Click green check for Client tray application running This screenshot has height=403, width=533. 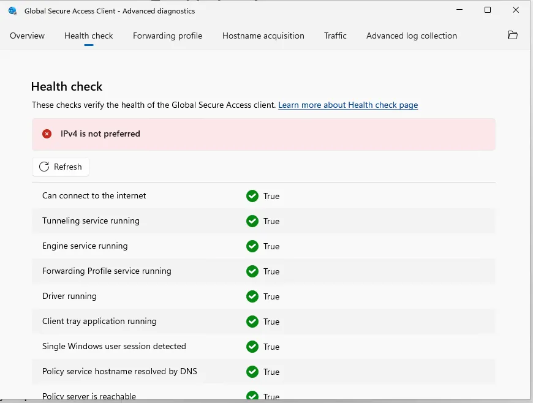click(252, 322)
